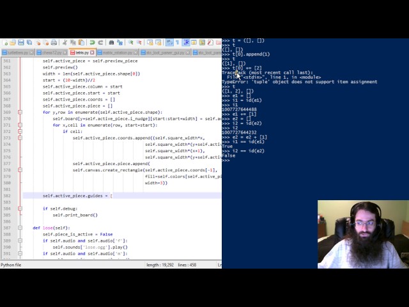Click the webcam video overlay
This screenshot has height=307, width=409.
[x=363, y=235]
